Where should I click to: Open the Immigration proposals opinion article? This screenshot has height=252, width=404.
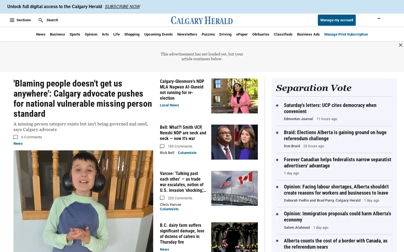[338, 217]
